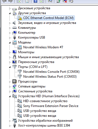Expand the Клавиатуры node
Screen dimensions: 98x129
10,28
